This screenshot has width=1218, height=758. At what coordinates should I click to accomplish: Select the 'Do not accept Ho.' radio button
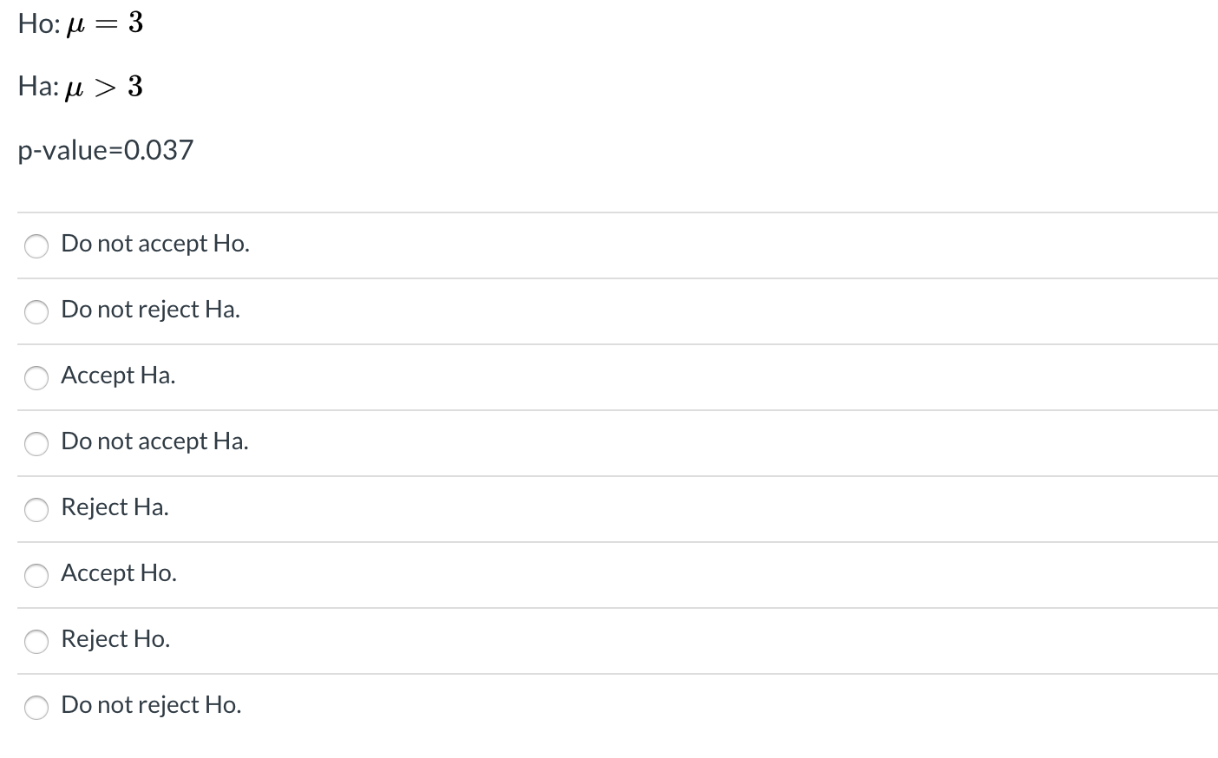click(36, 246)
